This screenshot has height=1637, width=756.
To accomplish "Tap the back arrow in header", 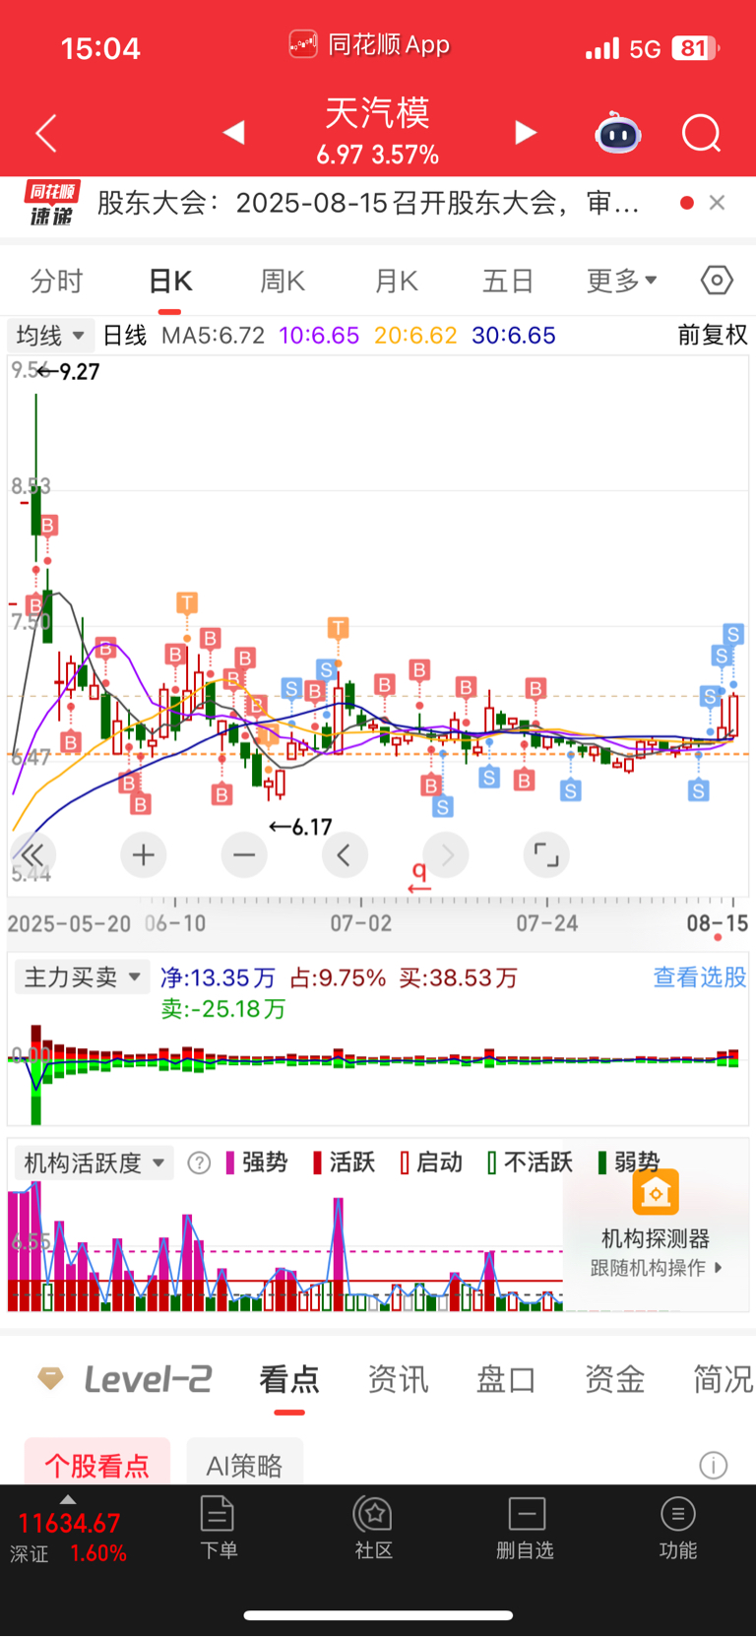I will (x=46, y=133).
